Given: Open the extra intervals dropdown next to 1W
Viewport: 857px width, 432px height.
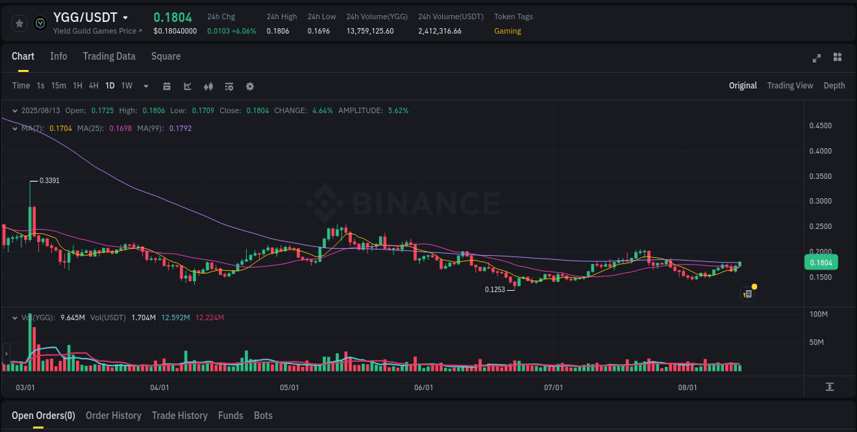Looking at the screenshot, I should (145, 86).
